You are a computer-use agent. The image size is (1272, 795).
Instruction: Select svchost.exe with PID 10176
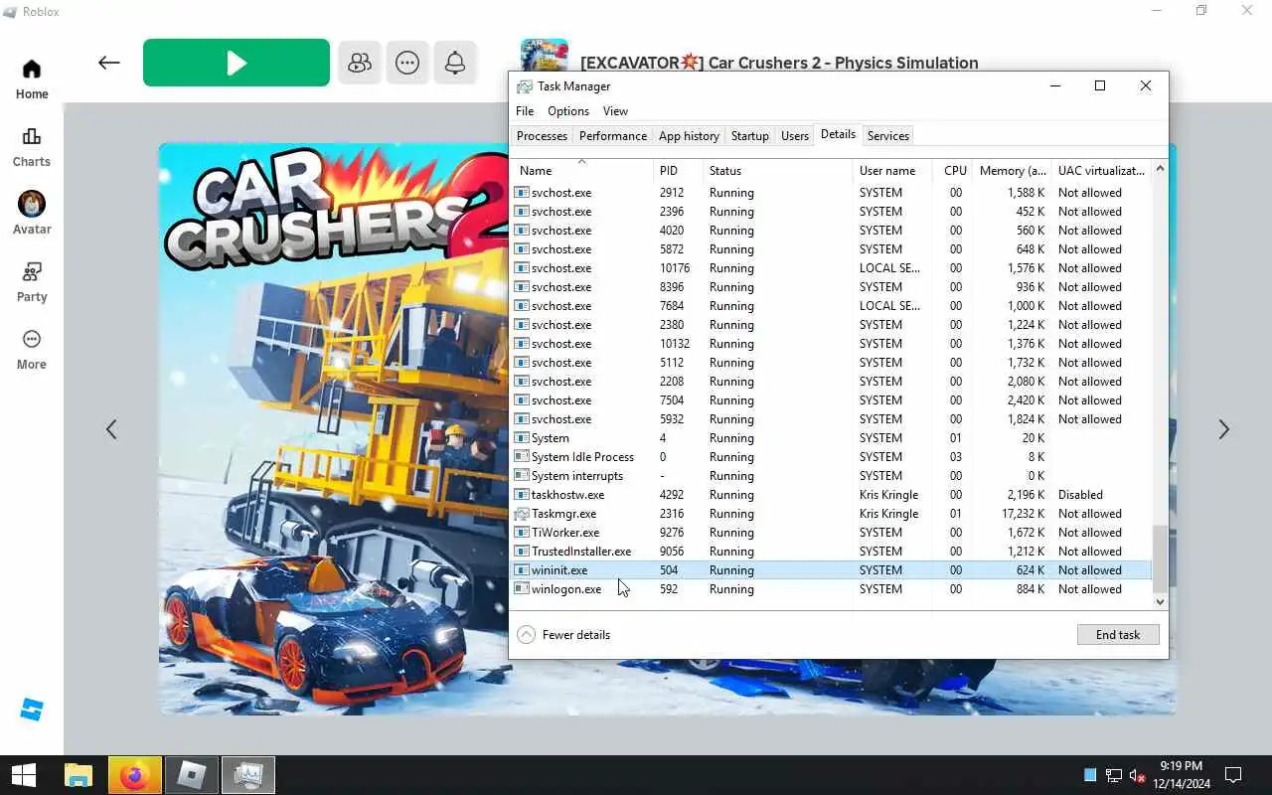pyautogui.click(x=831, y=268)
